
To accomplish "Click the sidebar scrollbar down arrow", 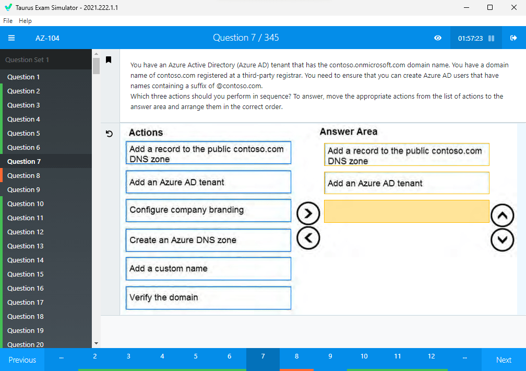I will [96, 343].
